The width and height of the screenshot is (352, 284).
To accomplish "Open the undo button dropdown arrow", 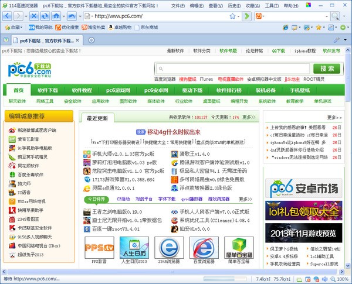I will point(80,16).
